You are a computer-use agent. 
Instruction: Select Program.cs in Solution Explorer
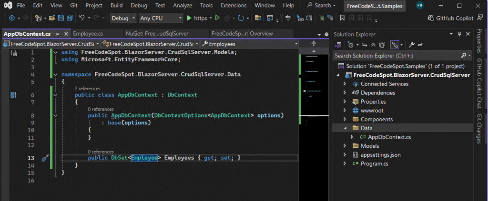tap(375, 163)
